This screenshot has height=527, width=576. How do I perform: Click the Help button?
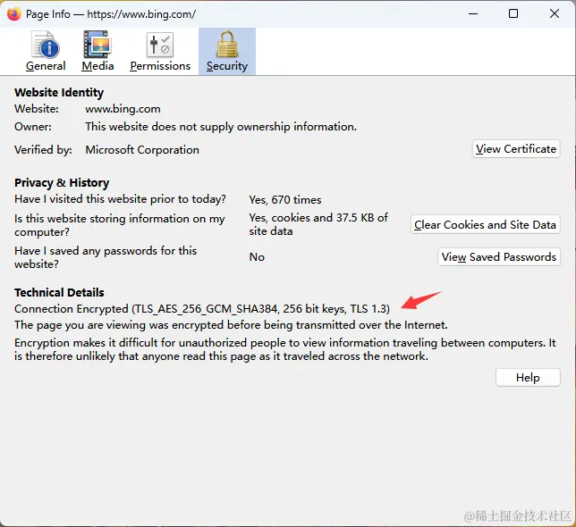(528, 377)
